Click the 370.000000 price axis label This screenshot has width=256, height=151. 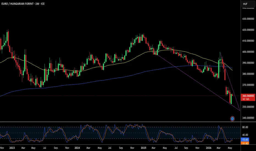tap(248, 85)
